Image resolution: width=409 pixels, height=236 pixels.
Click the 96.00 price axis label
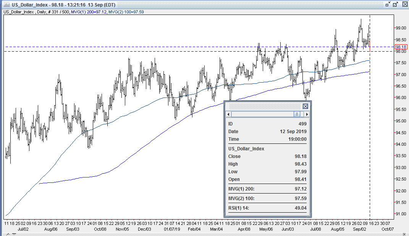[401, 98]
